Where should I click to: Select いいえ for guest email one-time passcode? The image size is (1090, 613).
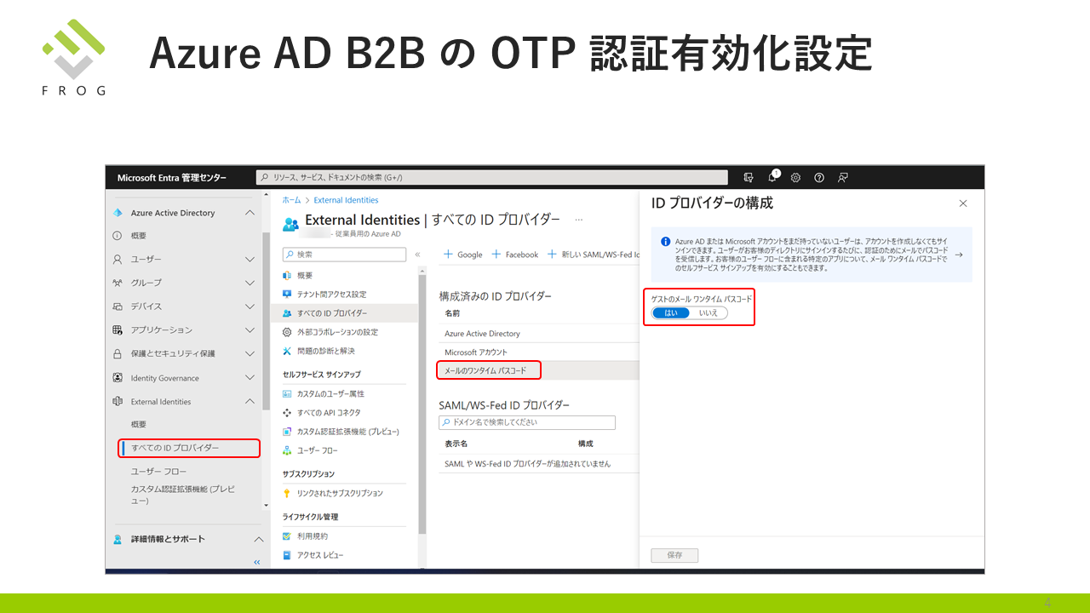point(708,313)
